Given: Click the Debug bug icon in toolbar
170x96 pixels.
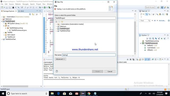Looking at the screenshot, I should coord(40,7).
